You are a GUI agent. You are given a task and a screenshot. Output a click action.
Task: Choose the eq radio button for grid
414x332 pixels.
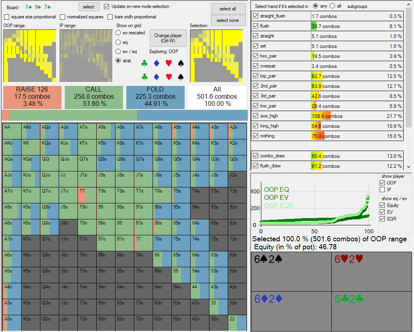click(118, 42)
